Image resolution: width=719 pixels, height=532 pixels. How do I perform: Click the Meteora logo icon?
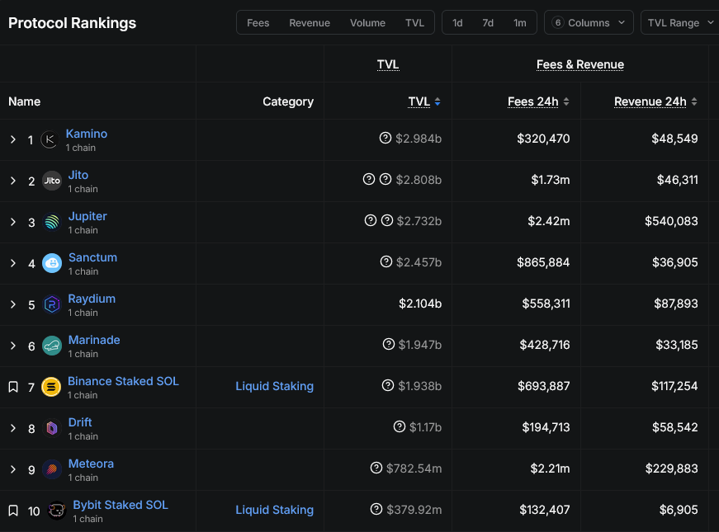(x=52, y=469)
